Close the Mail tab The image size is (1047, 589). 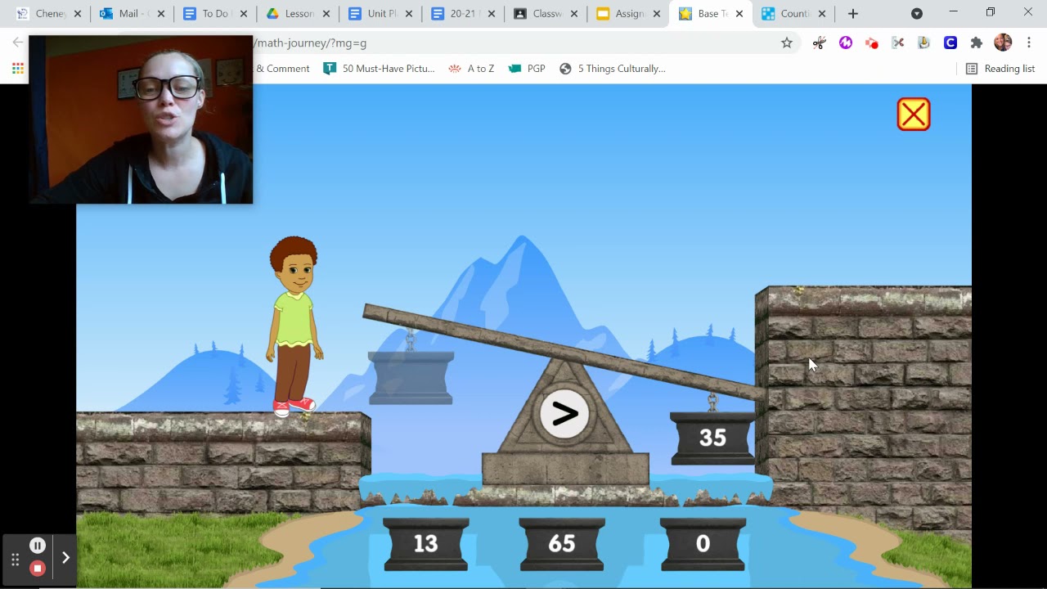[x=160, y=14]
